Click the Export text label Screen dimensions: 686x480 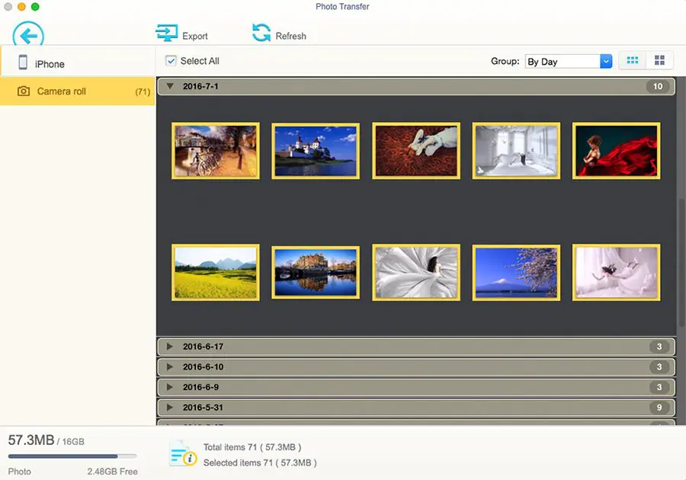(x=195, y=36)
